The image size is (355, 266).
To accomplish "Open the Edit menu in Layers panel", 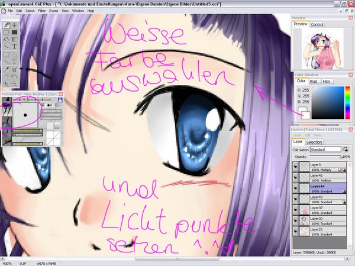I will tap(306, 135).
